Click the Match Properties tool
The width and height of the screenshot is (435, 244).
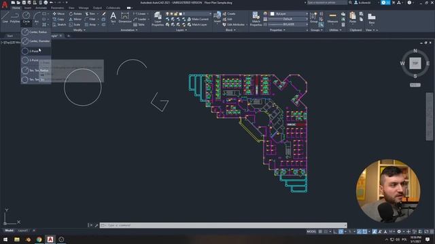pyautogui.click(x=256, y=19)
